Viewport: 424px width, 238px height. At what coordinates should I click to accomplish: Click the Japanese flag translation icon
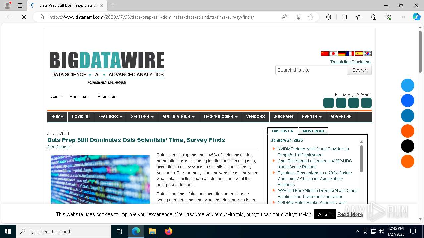coord(333,54)
